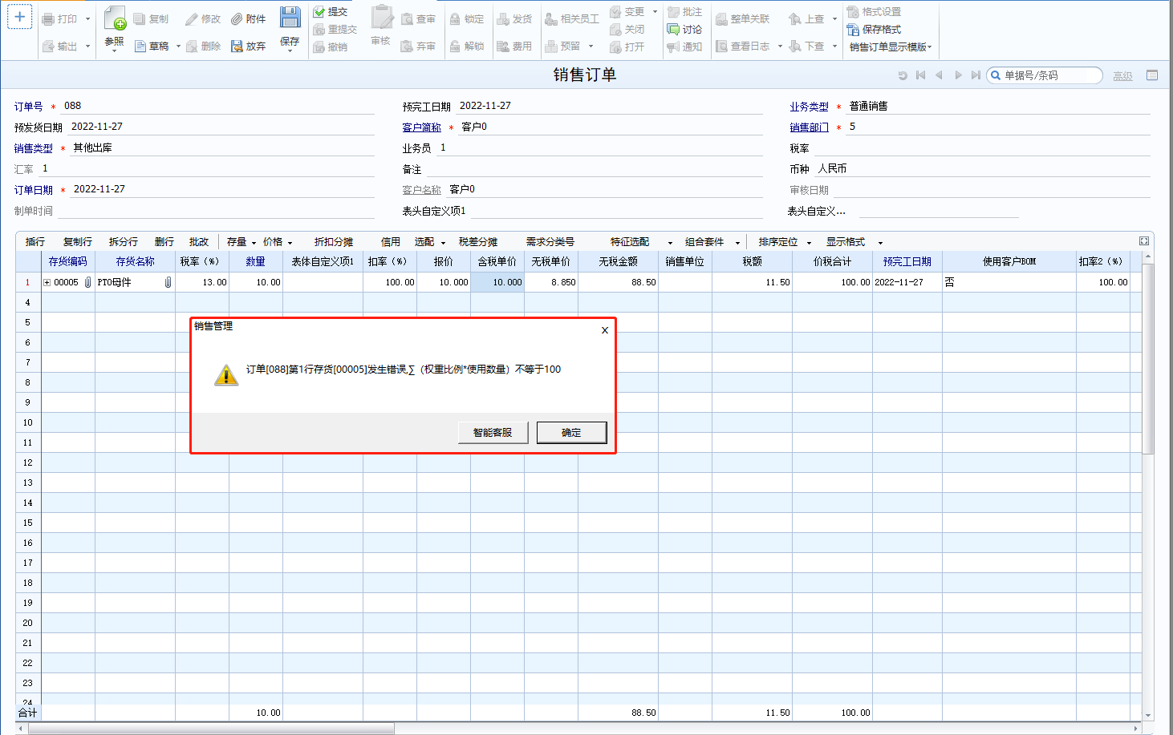Click the Attachment (附件) paperclip icon

pos(237,19)
